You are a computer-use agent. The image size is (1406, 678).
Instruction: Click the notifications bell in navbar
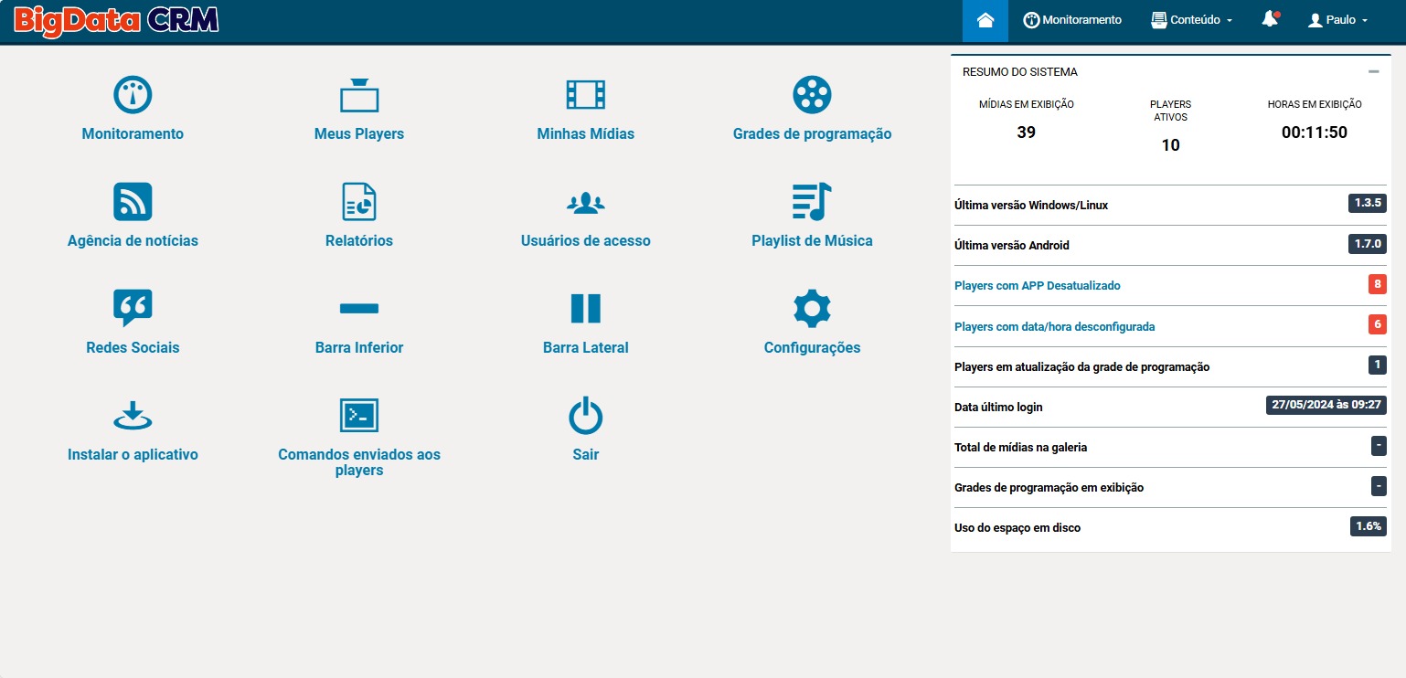(x=1270, y=20)
